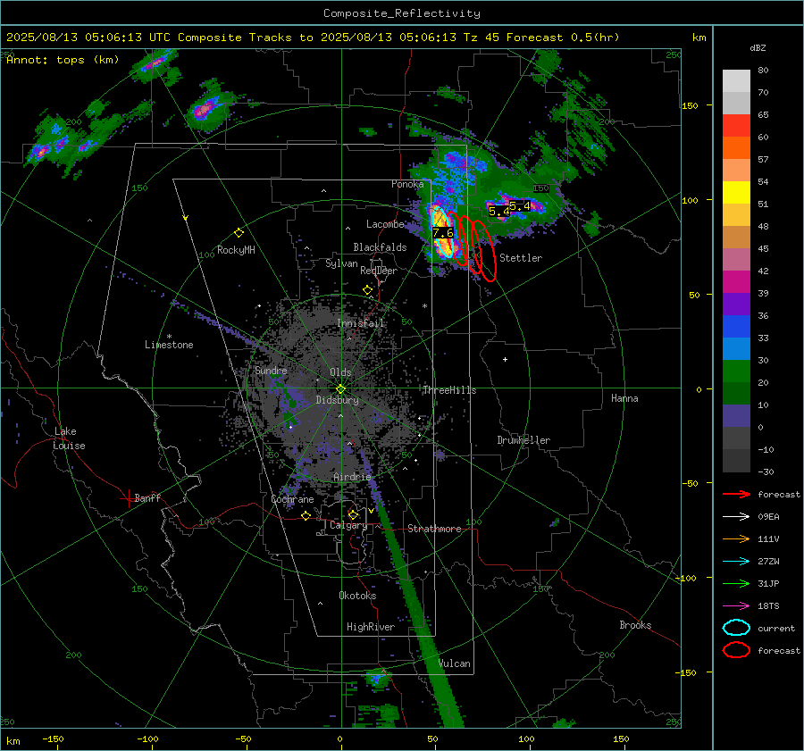
Task: Click the Strathmore city label
Action: 434,529
